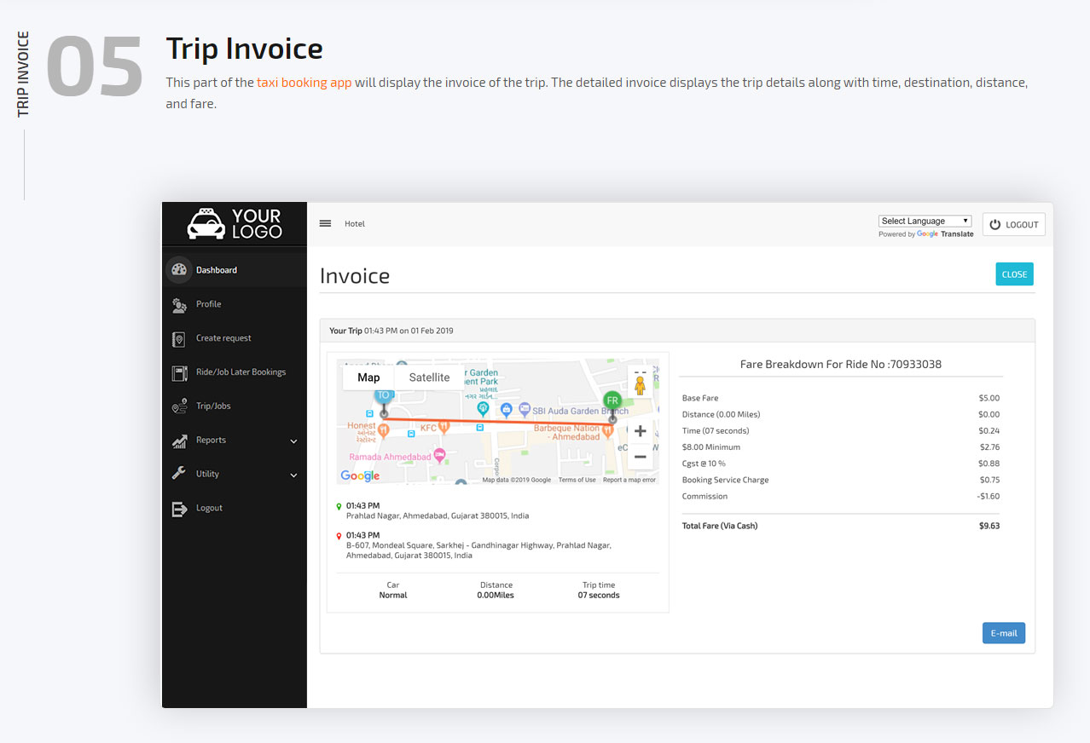The image size is (1090, 743).
Task: Zoom out on the map
Action: click(x=640, y=458)
